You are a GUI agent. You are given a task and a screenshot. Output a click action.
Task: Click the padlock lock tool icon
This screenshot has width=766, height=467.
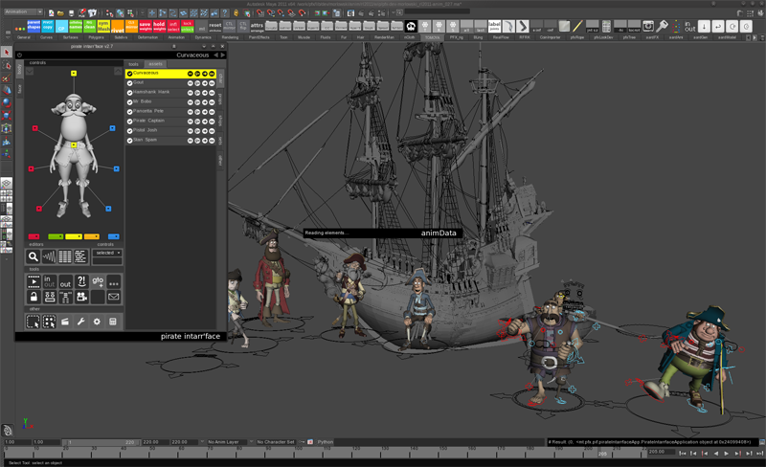[34, 297]
